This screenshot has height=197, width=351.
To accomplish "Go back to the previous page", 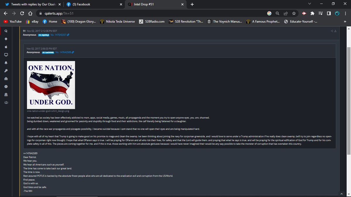I will pyautogui.click(x=6, y=13).
